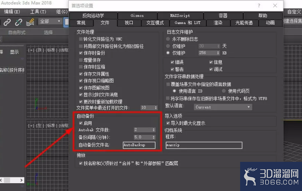Image resolution: width=302 pixels, height=191 pixels.
Task: Toggle 显示过时文件消息 checkbox
Action: point(81,94)
